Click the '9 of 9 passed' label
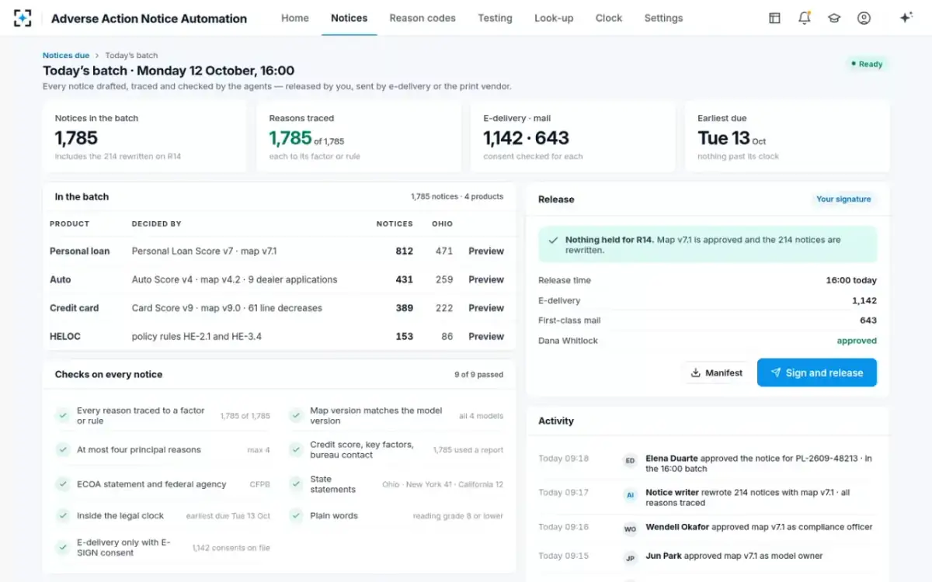The width and height of the screenshot is (932, 582). coord(478,375)
